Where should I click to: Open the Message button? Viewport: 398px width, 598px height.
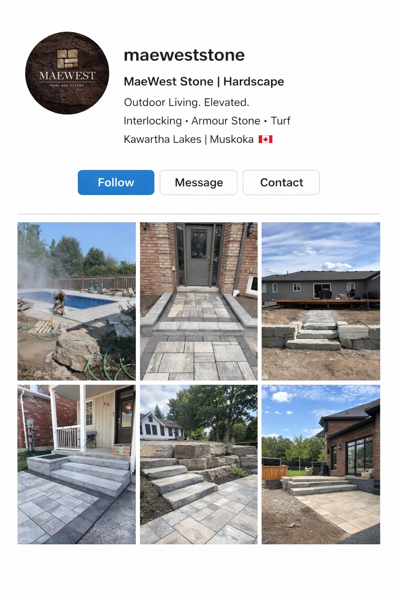point(199,182)
